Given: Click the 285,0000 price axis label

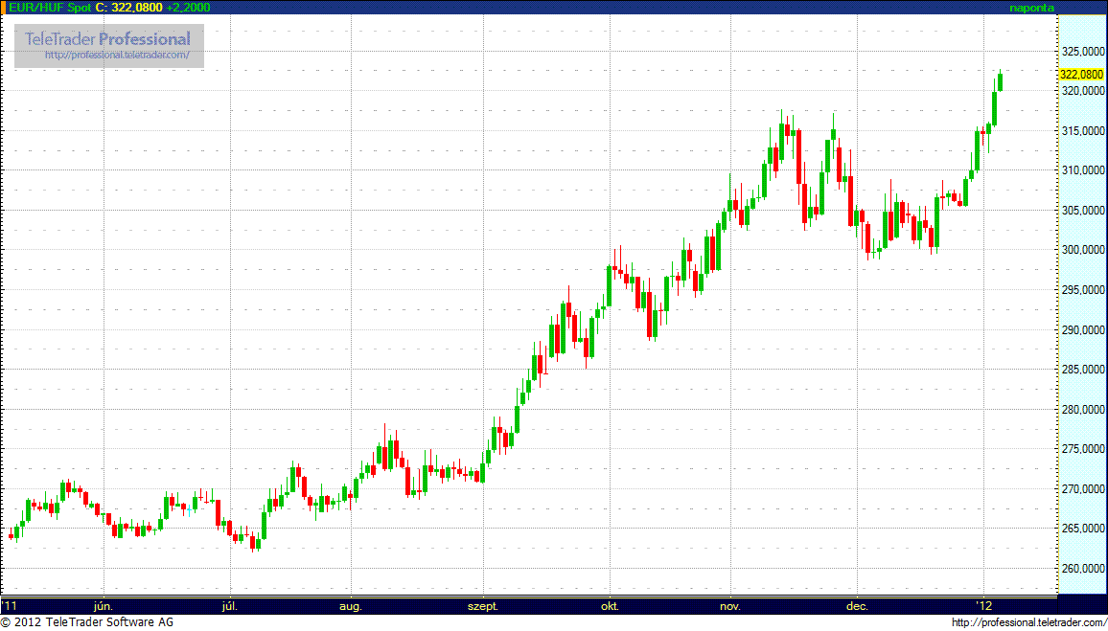Looking at the screenshot, I should 1082,370.
